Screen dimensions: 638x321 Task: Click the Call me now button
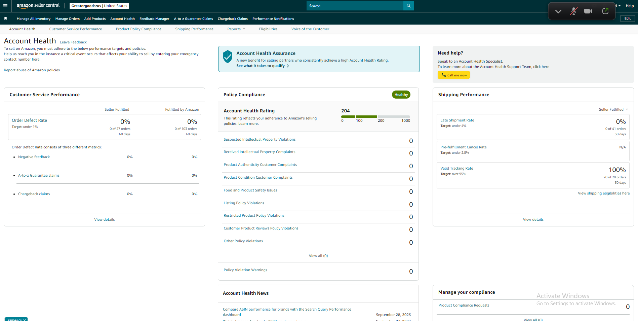[454, 75]
